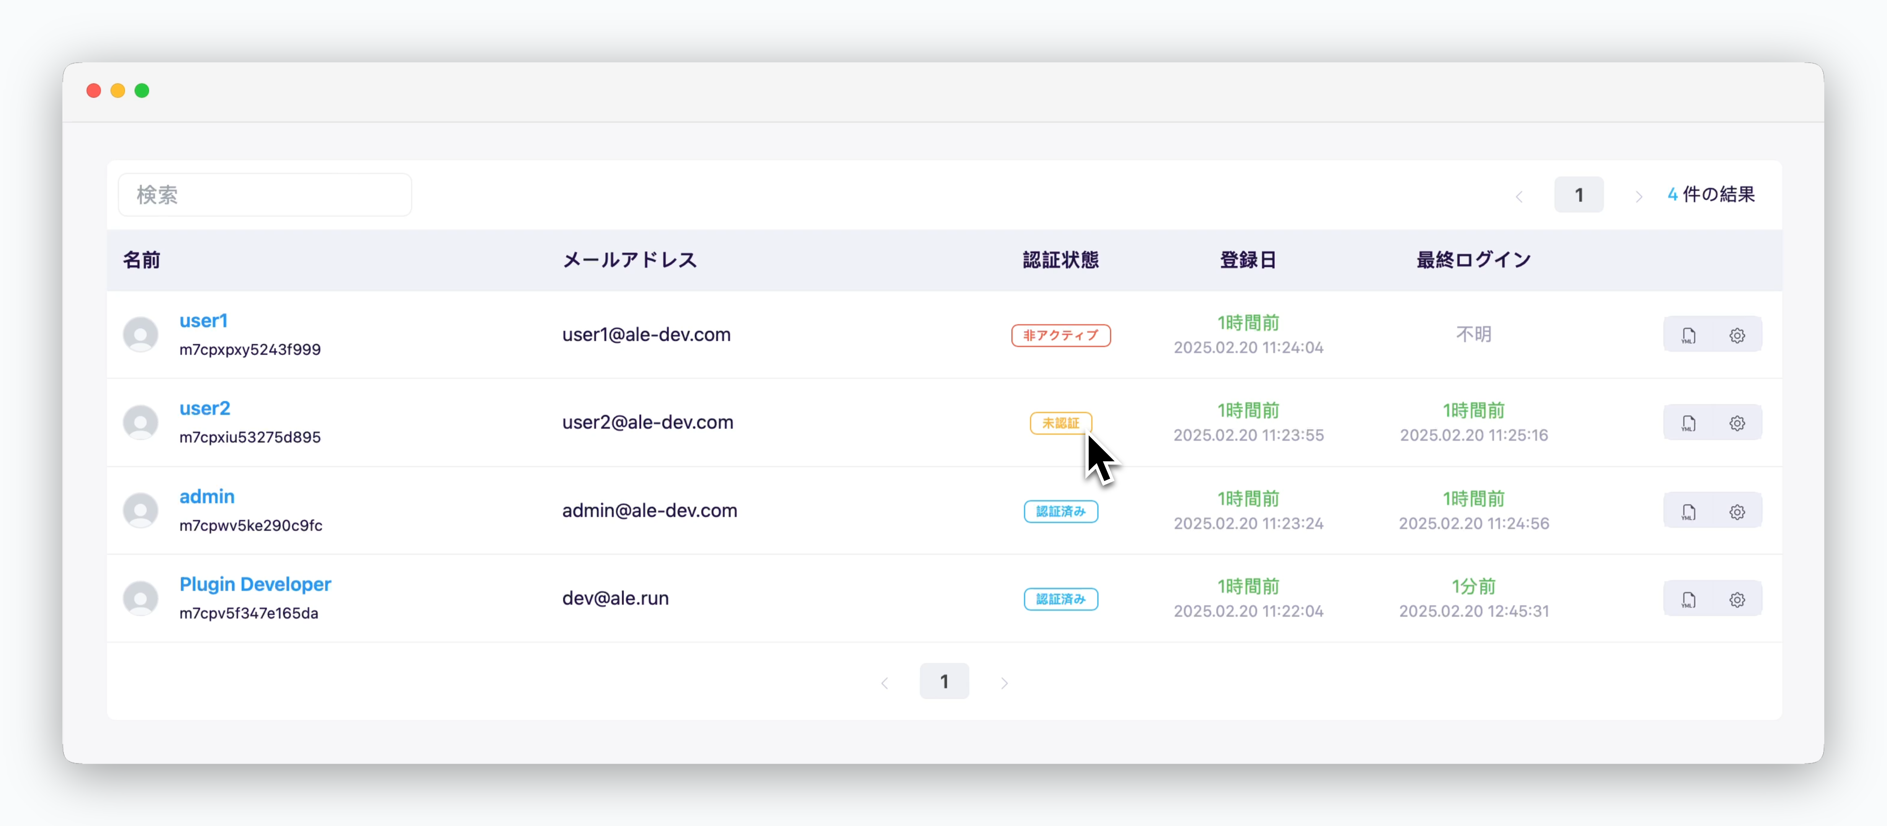Open settings gear for user1
The image size is (1887, 826).
1737,335
